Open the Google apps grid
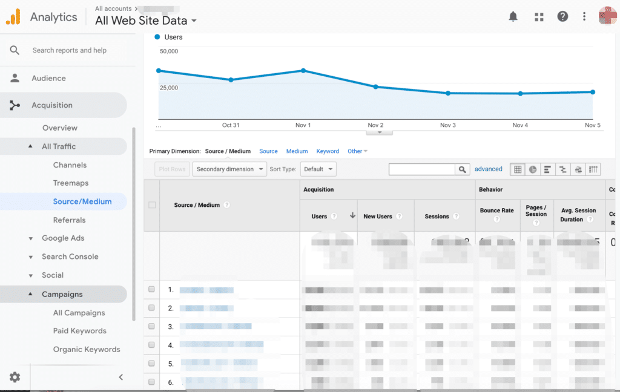The image size is (620, 392). (539, 16)
